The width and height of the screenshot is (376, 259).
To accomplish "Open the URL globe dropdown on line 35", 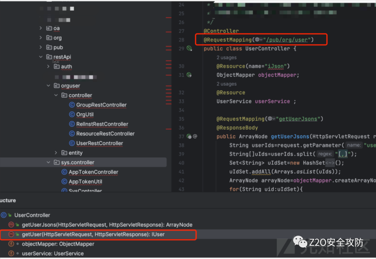I will [x=272, y=119].
